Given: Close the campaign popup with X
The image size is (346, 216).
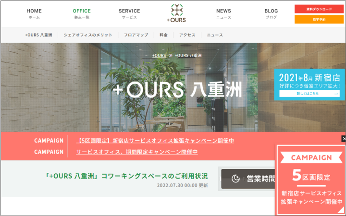Looking at the screenshot, I should click(344, 139).
